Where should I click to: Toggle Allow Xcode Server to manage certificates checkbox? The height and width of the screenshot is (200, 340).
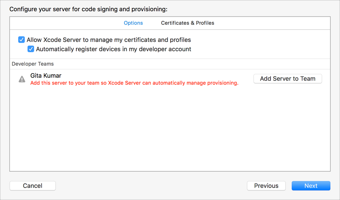[x=21, y=40]
